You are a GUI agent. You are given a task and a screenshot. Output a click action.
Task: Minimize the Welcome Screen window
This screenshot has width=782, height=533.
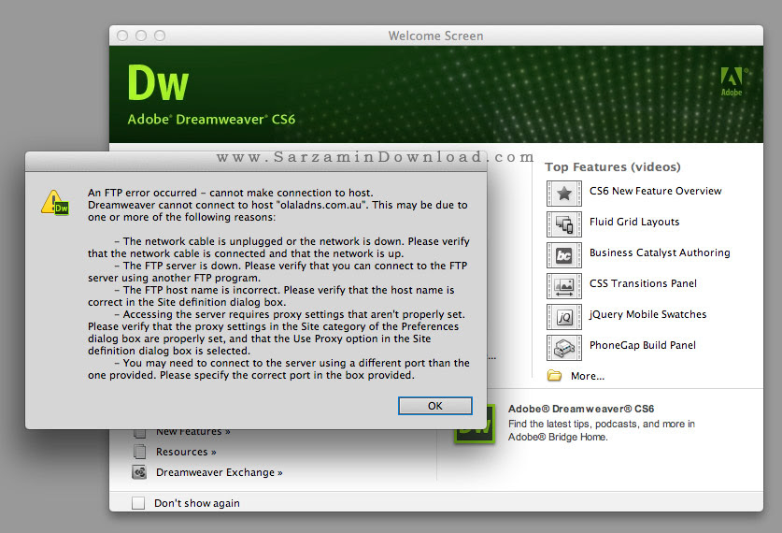click(141, 36)
